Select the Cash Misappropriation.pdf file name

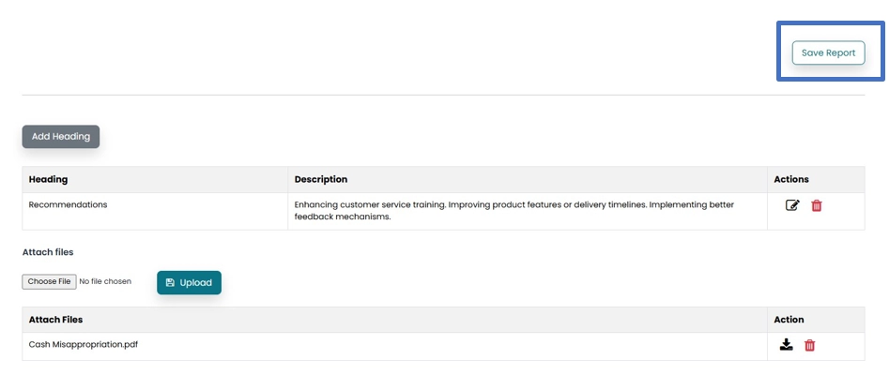click(84, 344)
